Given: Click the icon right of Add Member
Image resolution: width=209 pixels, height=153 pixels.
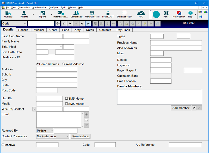Looking at the screenshot, I should click(x=194, y=108).
